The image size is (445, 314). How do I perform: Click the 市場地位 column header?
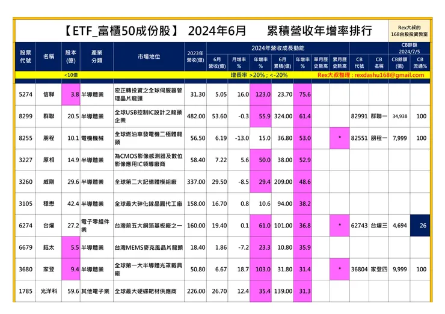[x=149, y=56]
